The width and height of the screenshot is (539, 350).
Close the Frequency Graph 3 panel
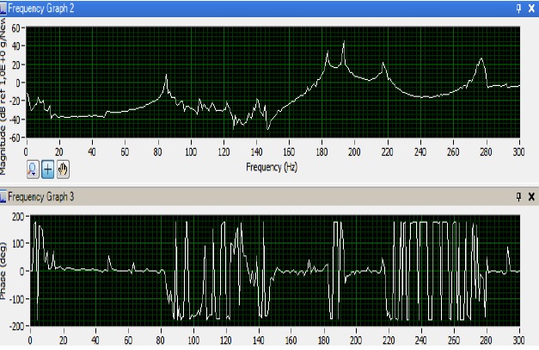click(x=531, y=197)
